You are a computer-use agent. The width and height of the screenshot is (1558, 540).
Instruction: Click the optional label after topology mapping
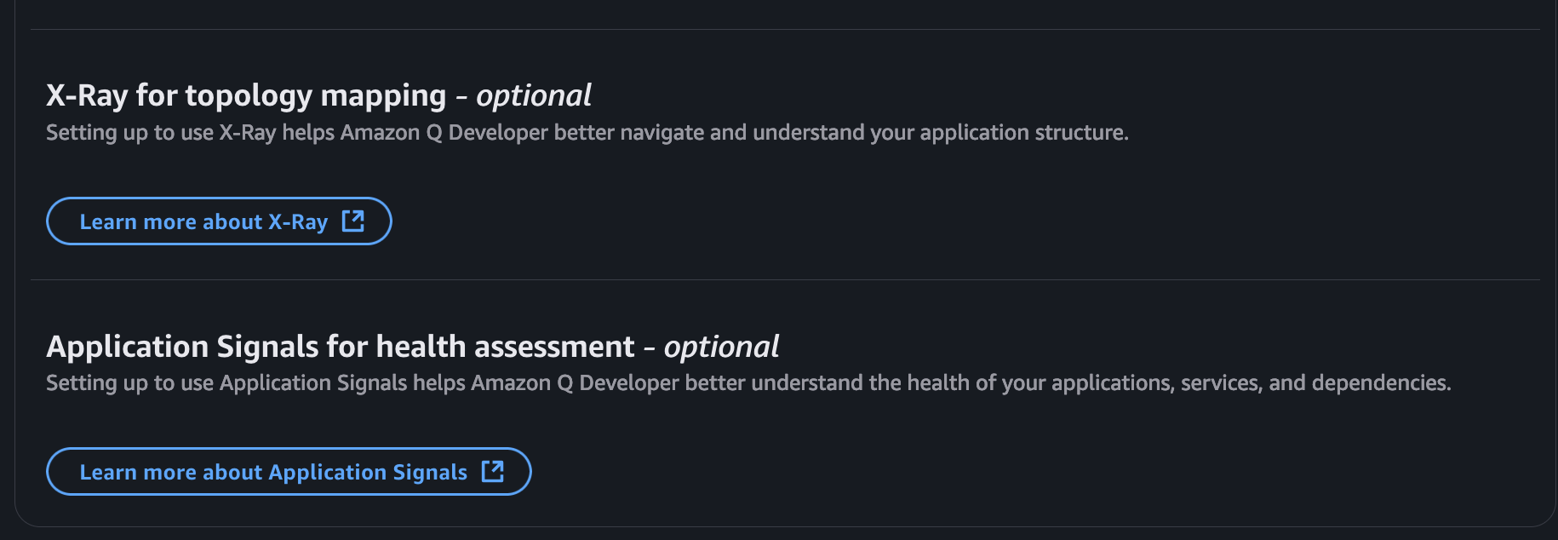click(x=534, y=95)
